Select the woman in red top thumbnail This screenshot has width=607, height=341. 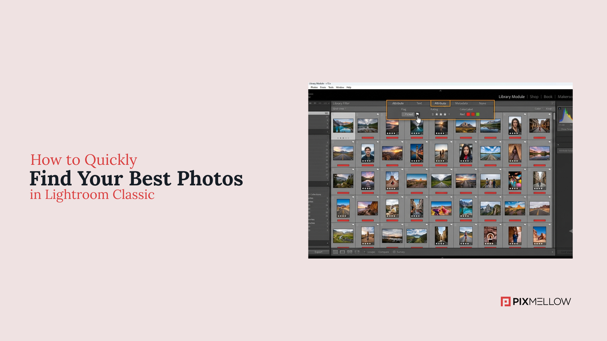pyautogui.click(x=466, y=153)
